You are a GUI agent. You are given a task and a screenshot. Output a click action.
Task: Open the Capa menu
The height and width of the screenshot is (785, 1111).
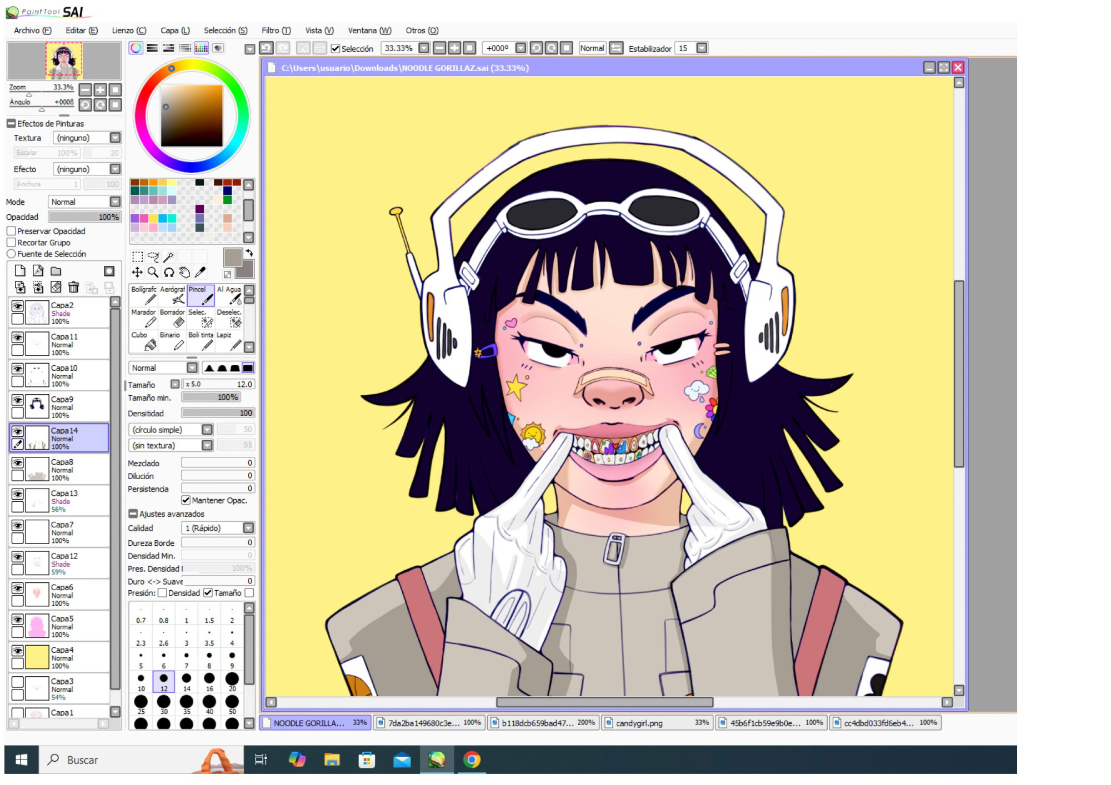[175, 31]
